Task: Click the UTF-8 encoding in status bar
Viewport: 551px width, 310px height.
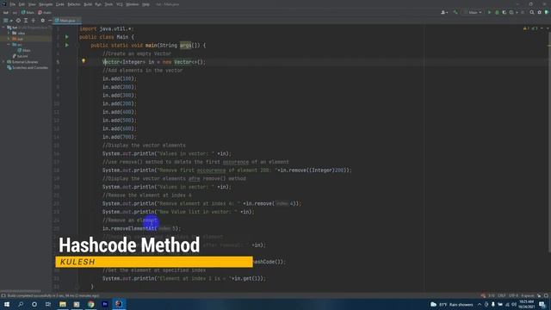Action: click(x=513, y=296)
